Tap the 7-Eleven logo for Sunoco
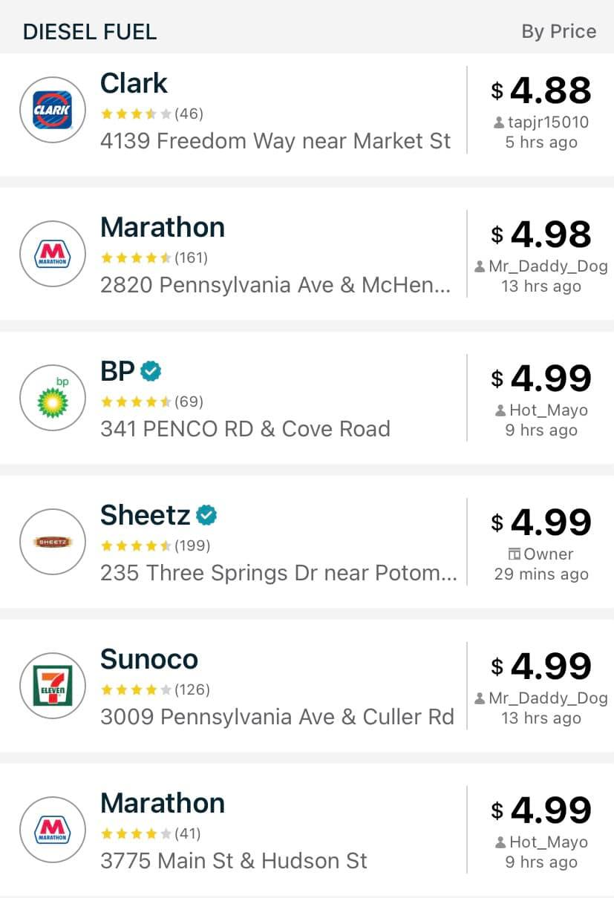This screenshot has width=614, height=898. click(x=53, y=686)
